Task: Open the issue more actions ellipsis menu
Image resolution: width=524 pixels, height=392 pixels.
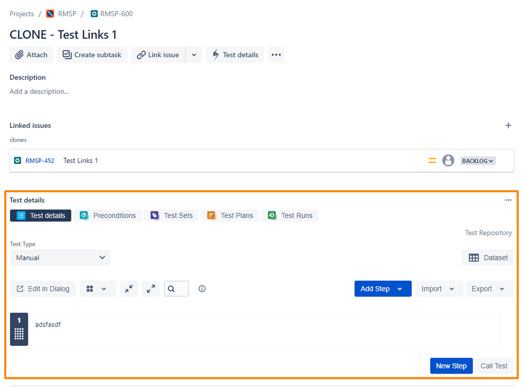Action: pyautogui.click(x=276, y=55)
